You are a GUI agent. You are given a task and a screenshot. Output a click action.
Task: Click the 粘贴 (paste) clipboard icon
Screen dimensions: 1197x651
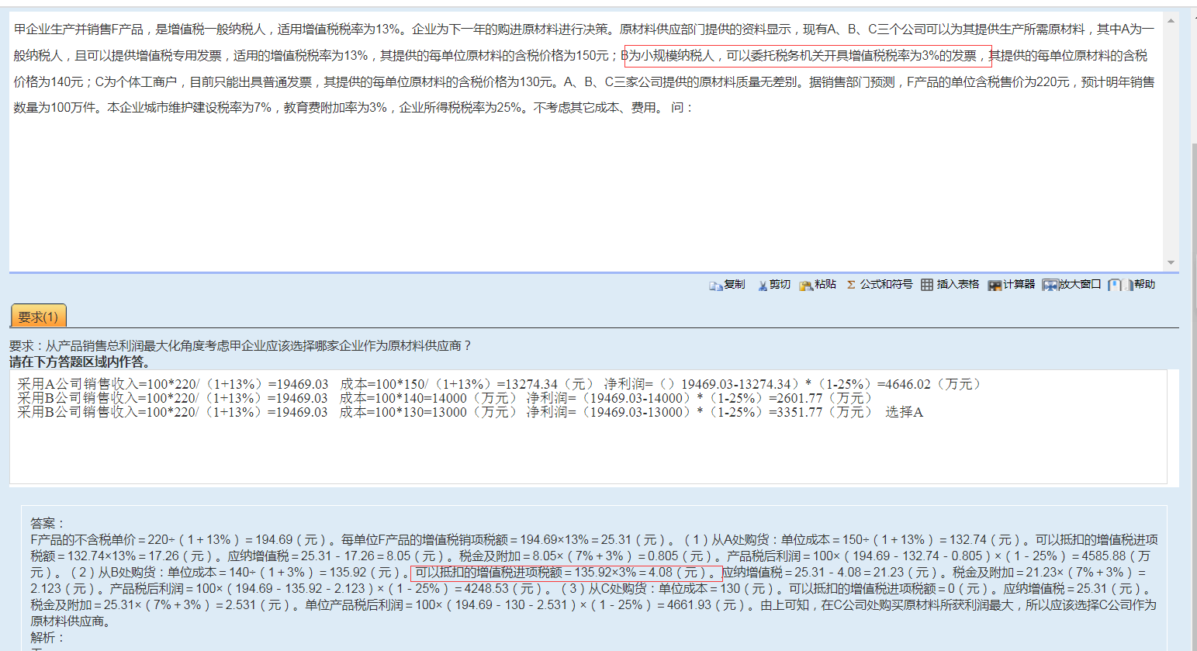coord(806,286)
